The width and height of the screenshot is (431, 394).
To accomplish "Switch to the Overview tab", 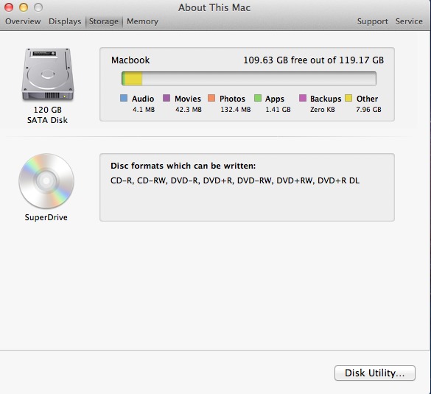I will pos(23,21).
